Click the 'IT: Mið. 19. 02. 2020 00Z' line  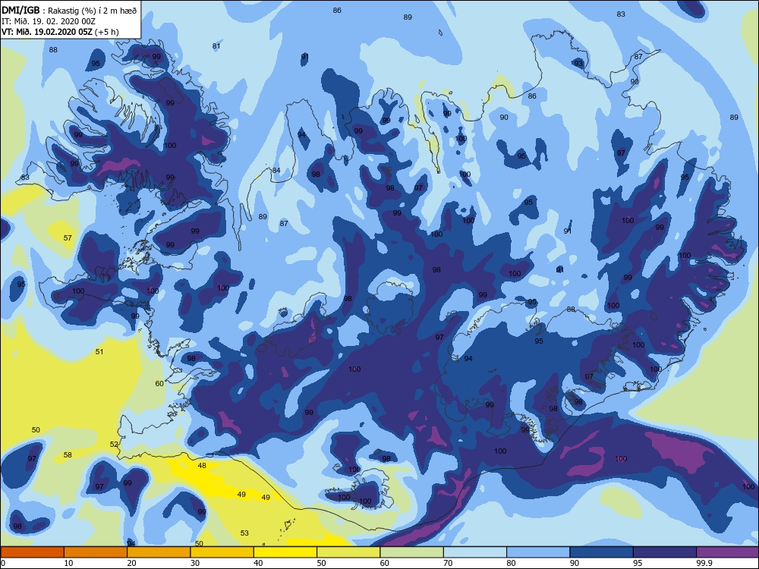tap(49, 20)
